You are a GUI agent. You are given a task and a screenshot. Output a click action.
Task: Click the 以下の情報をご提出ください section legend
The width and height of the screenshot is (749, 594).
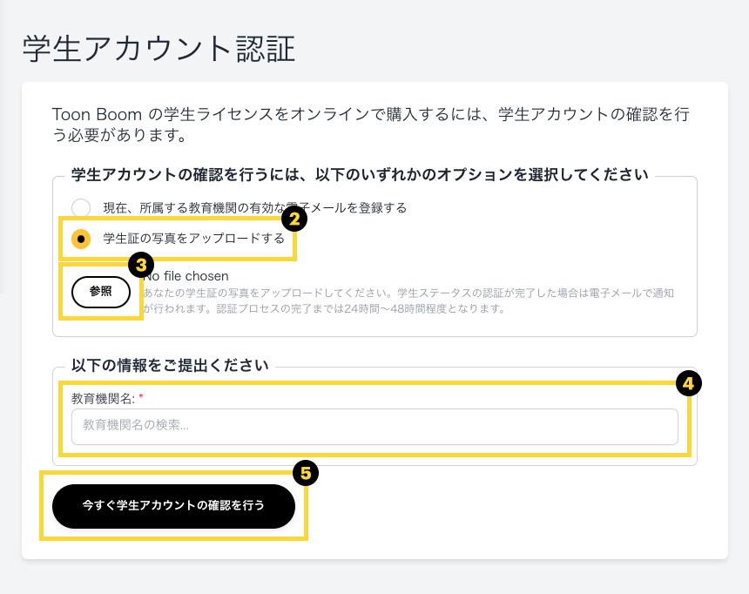170,365
